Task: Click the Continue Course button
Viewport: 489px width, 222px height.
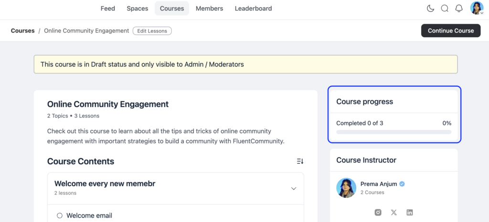Action: tap(451, 31)
